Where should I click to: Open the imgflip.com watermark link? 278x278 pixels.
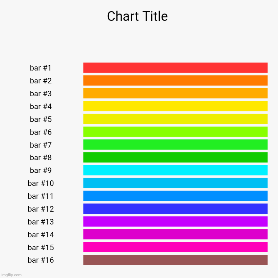[11, 275]
